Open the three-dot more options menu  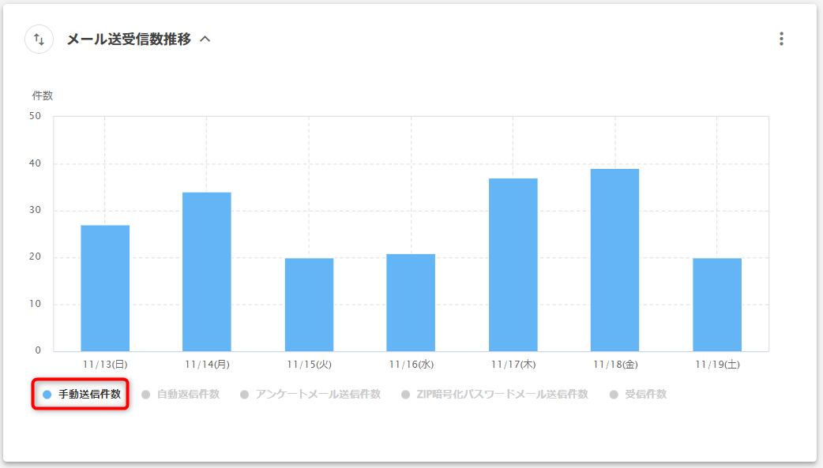[781, 39]
